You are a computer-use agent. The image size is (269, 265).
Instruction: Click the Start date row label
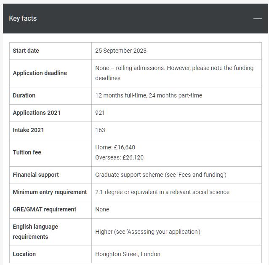tap(26, 51)
